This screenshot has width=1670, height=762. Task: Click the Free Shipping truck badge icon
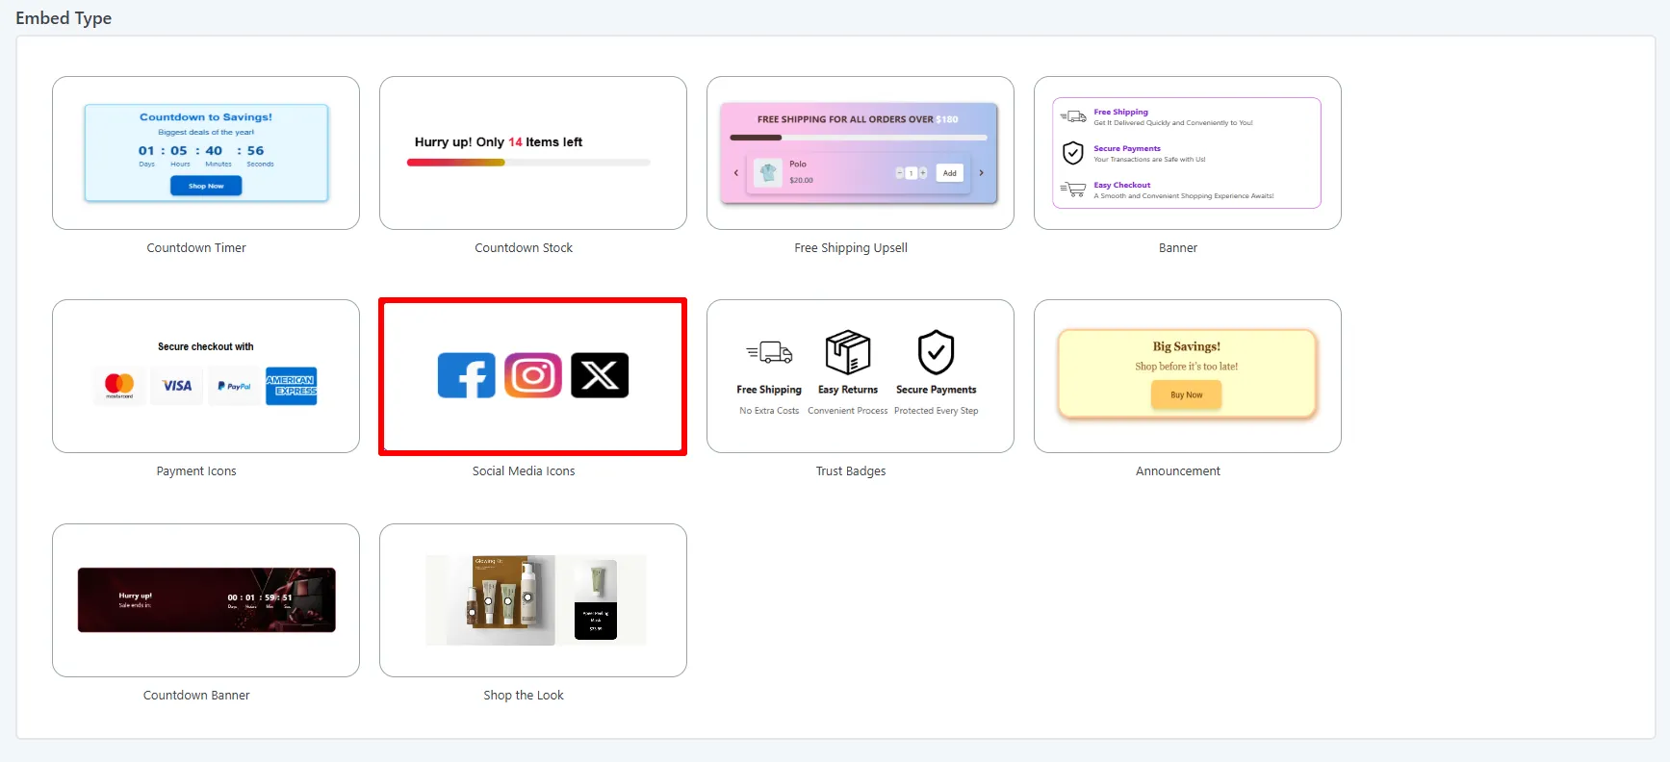click(769, 353)
